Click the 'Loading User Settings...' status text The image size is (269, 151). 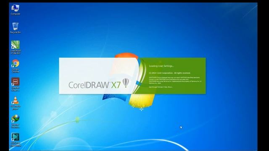[x=161, y=66]
